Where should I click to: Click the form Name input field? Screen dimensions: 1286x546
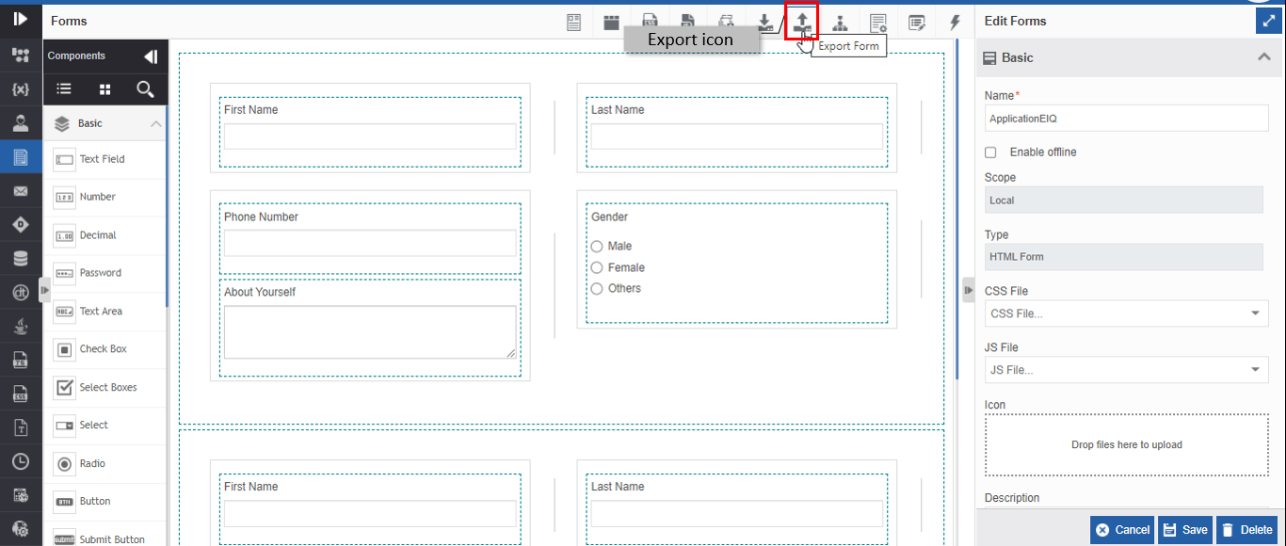(x=1127, y=119)
